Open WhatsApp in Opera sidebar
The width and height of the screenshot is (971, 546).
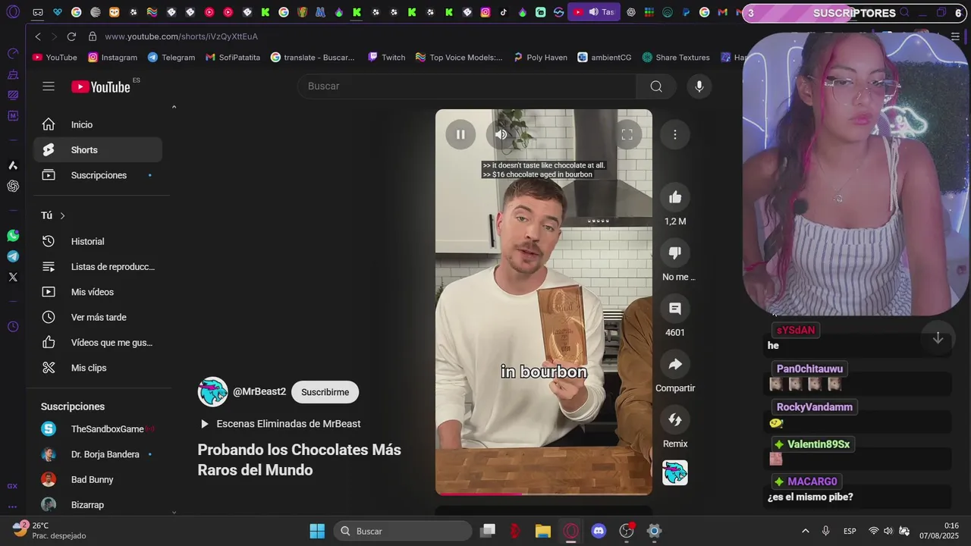pos(13,236)
